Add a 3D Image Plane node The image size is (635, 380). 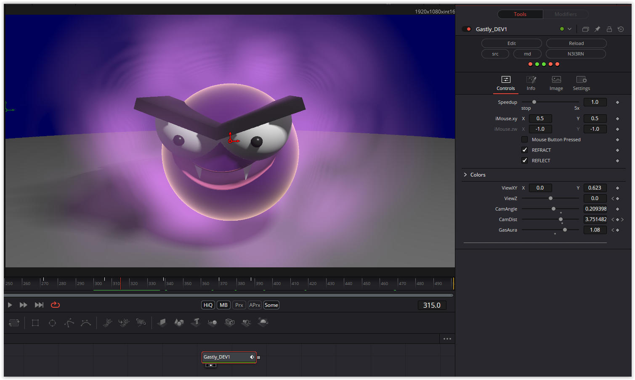[x=162, y=322]
